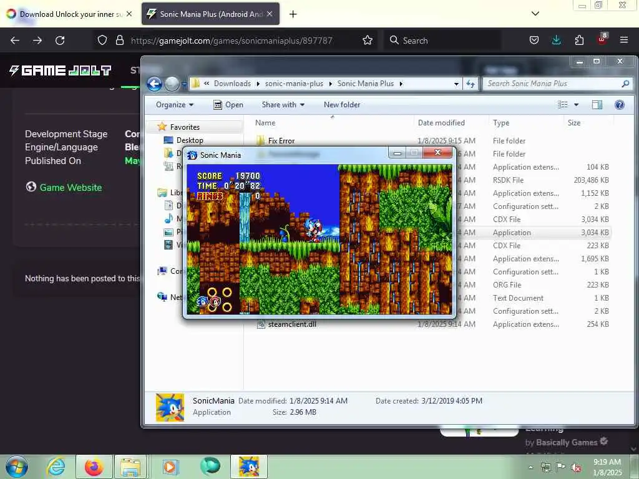Click the SonicMania thumbnail in details pane
639x479 pixels.
pyautogui.click(x=170, y=407)
